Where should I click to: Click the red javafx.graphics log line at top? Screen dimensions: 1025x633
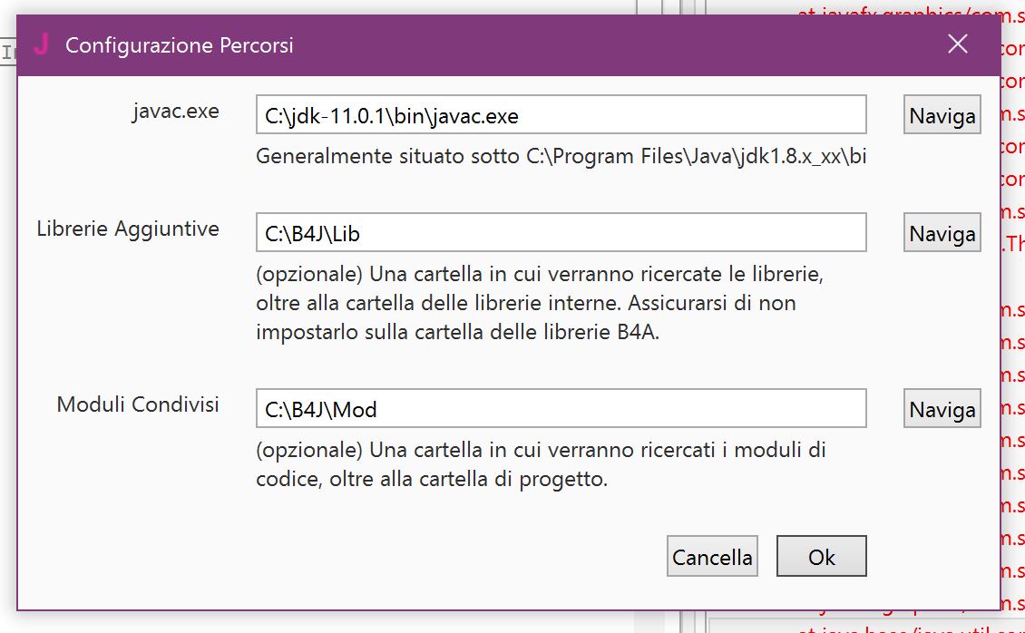point(907,11)
